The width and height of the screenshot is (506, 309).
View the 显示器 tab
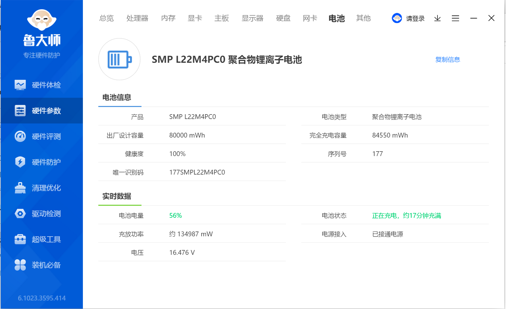[x=252, y=18]
